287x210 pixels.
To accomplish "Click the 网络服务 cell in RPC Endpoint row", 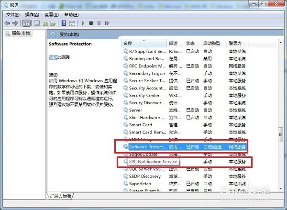I will click(237, 66).
